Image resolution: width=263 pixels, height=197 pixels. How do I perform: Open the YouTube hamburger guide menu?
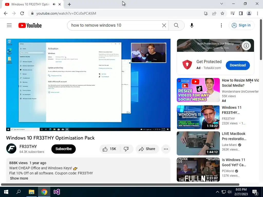pyautogui.click(x=9, y=25)
